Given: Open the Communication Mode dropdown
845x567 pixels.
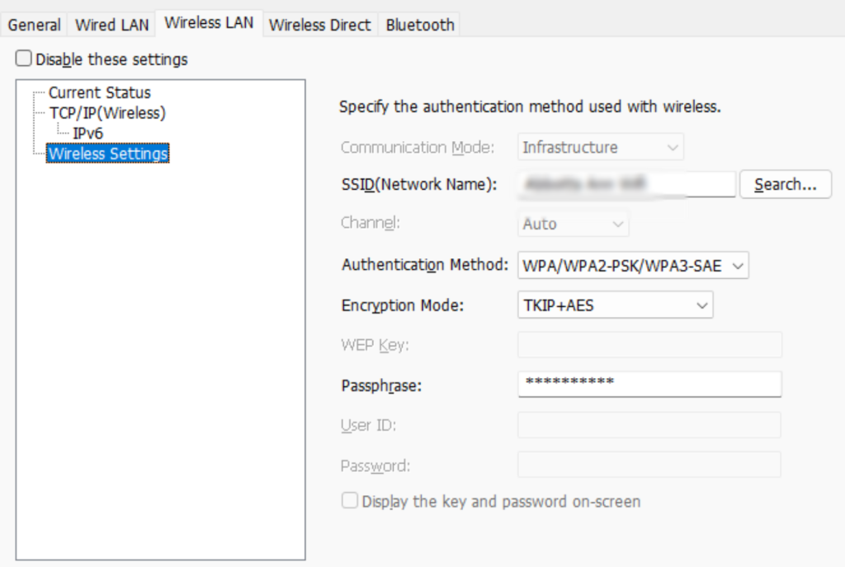Looking at the screenshot, I should (601, 147).
